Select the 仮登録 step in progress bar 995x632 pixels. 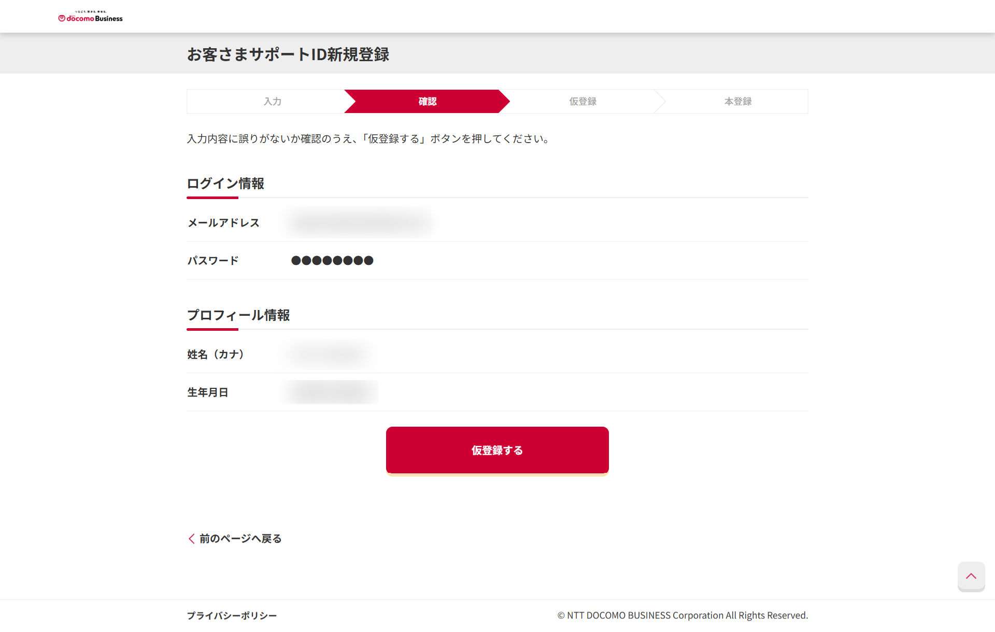click(x=582, y=102)
